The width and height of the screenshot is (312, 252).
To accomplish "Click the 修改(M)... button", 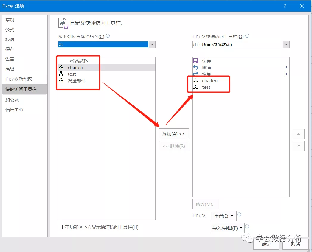I will [206, 204].
